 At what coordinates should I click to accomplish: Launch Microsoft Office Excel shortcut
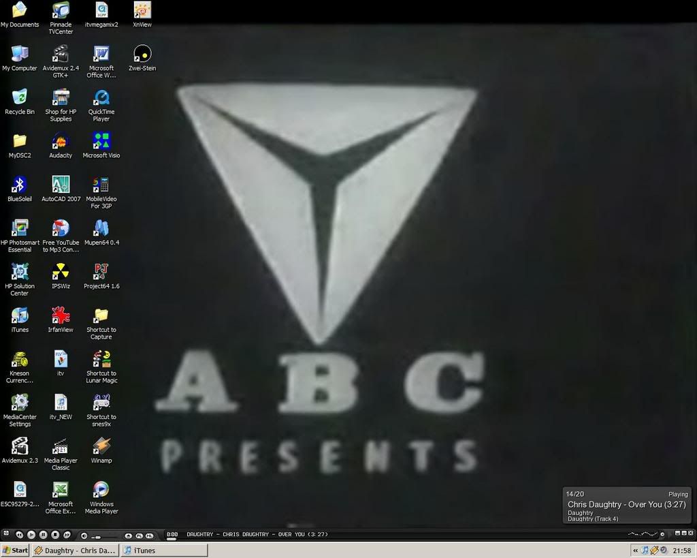[61, 497]
